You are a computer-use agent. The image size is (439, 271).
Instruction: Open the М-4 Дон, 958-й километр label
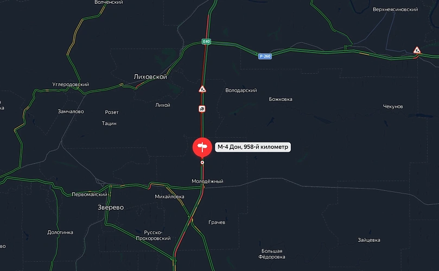coord(253,147)
